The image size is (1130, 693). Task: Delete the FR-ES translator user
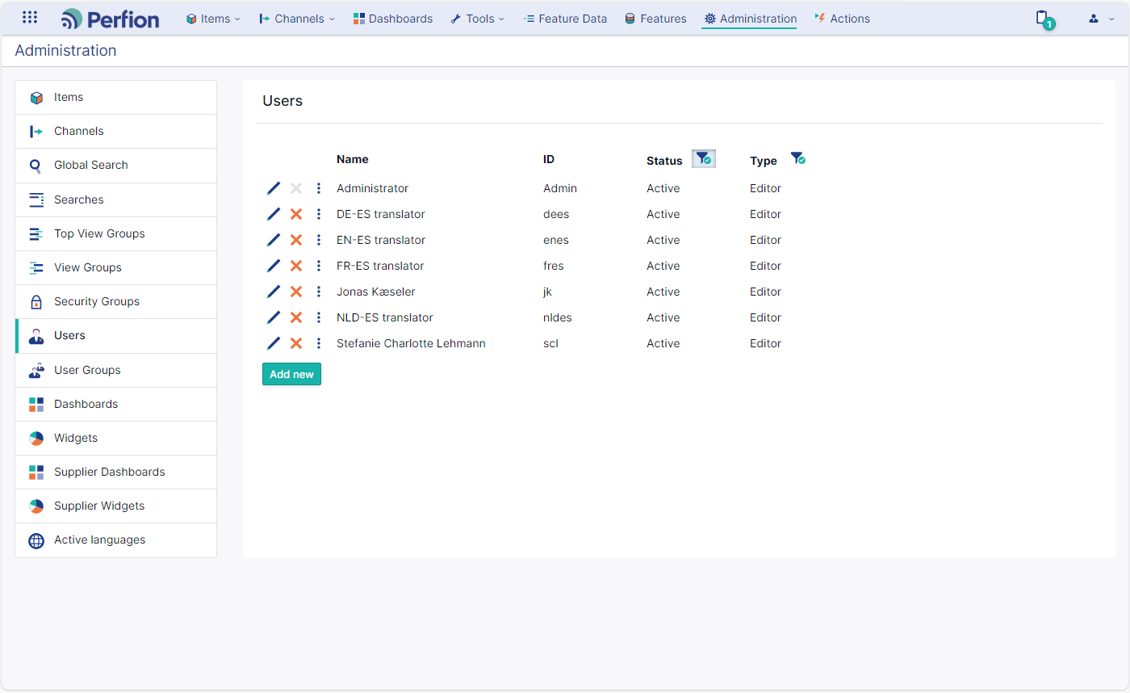[296, 266]
